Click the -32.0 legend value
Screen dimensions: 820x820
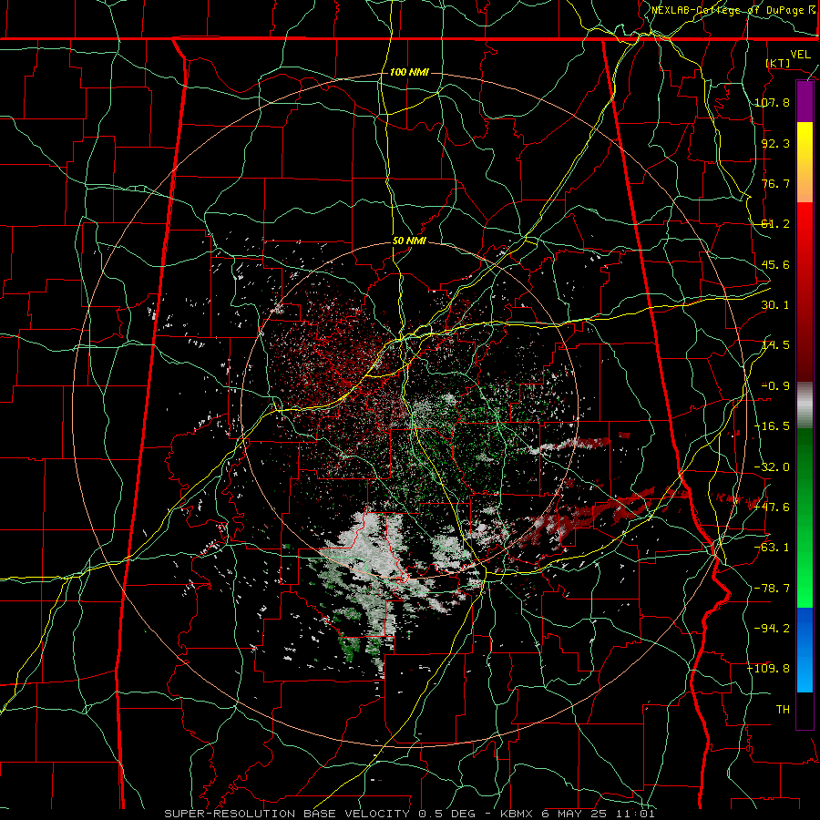point(772,467)
